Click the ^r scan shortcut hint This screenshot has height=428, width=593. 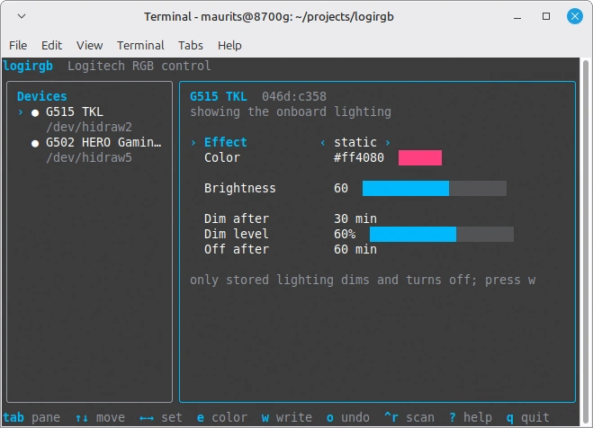409,417
